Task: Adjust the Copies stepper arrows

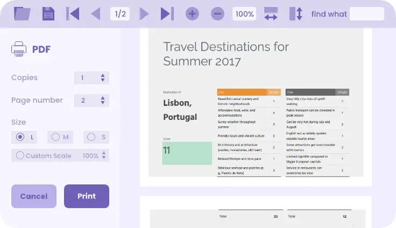Action: 103,78
